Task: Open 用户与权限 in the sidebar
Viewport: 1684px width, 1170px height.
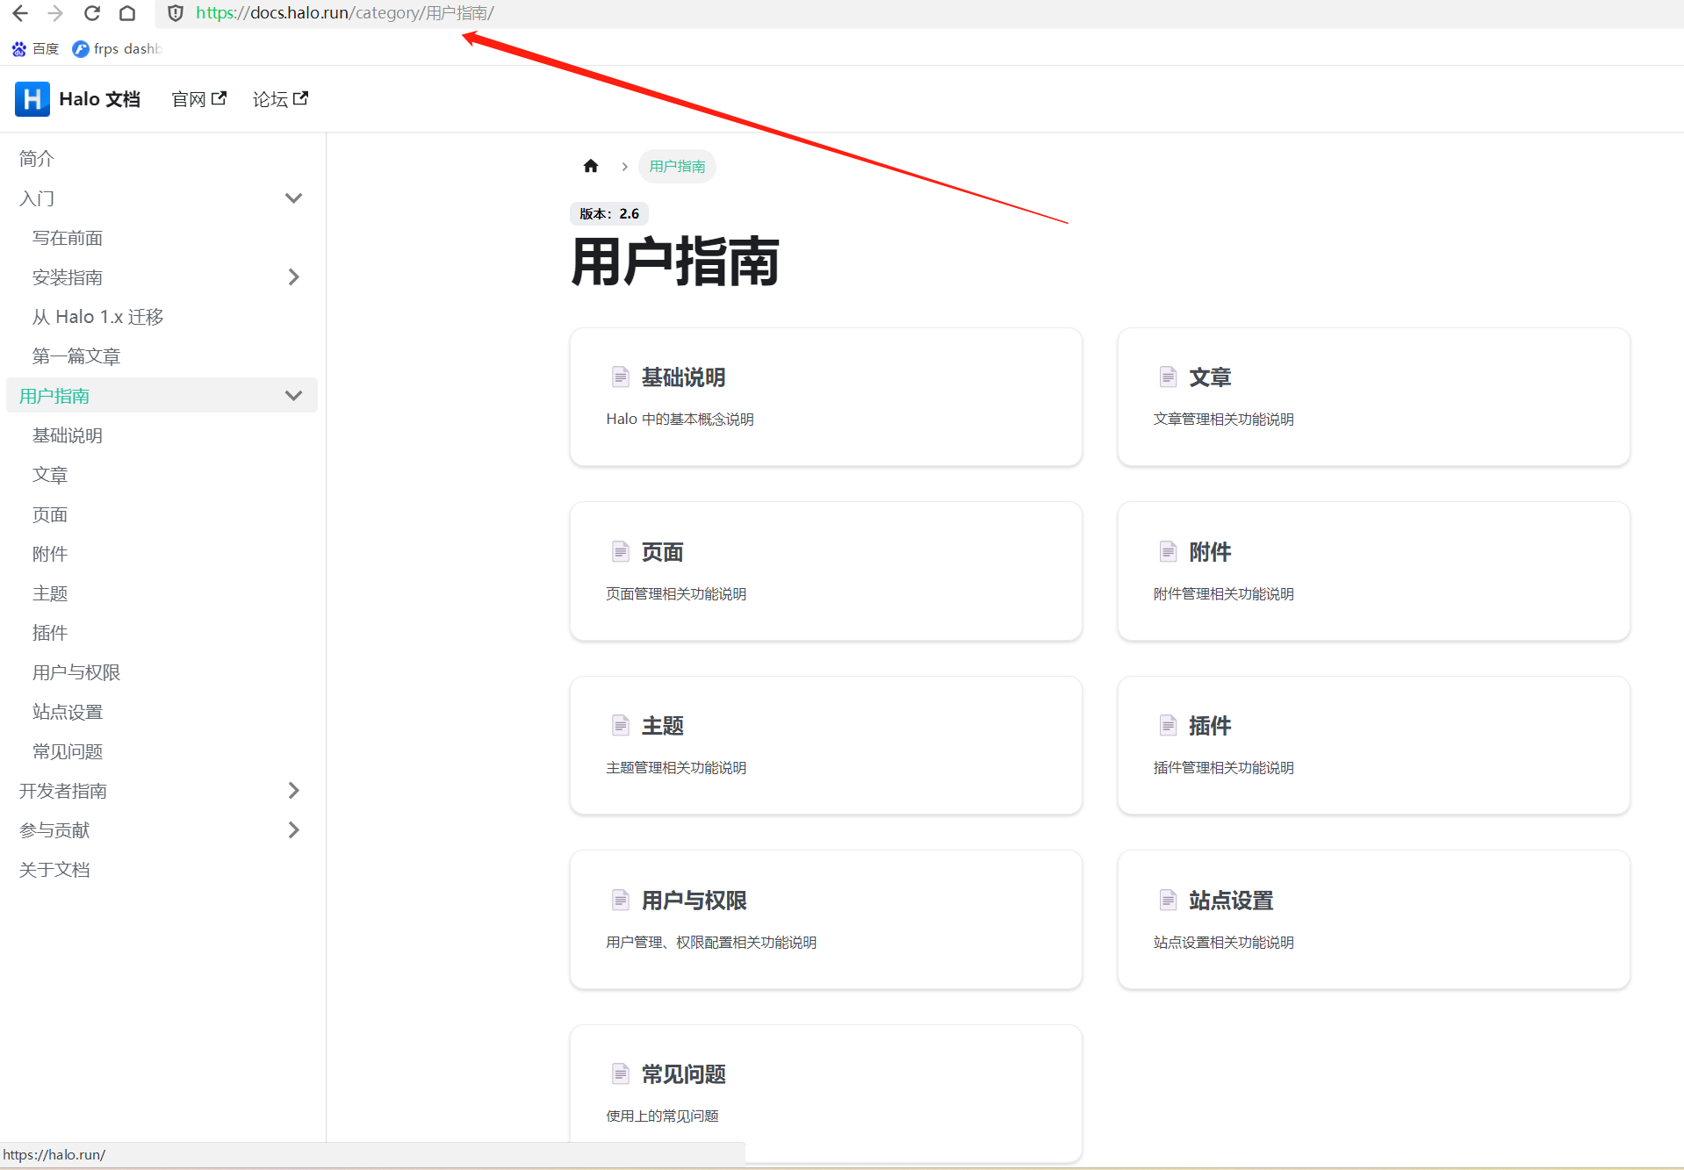Action: click(76, 672)
